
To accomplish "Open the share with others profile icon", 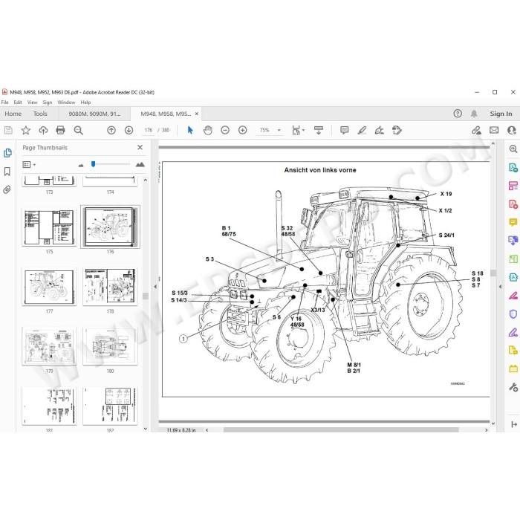I will click(512, 130).
